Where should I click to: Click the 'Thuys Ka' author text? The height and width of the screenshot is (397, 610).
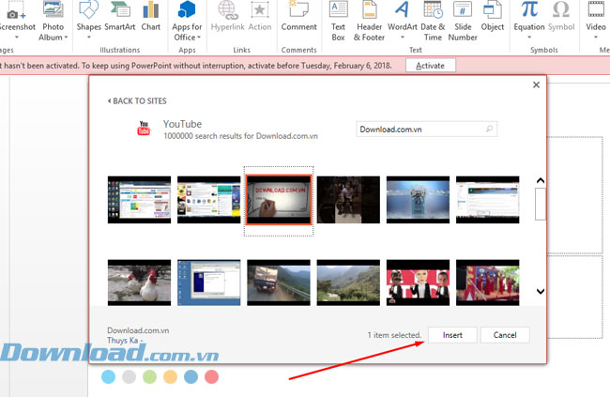point(123,340)
